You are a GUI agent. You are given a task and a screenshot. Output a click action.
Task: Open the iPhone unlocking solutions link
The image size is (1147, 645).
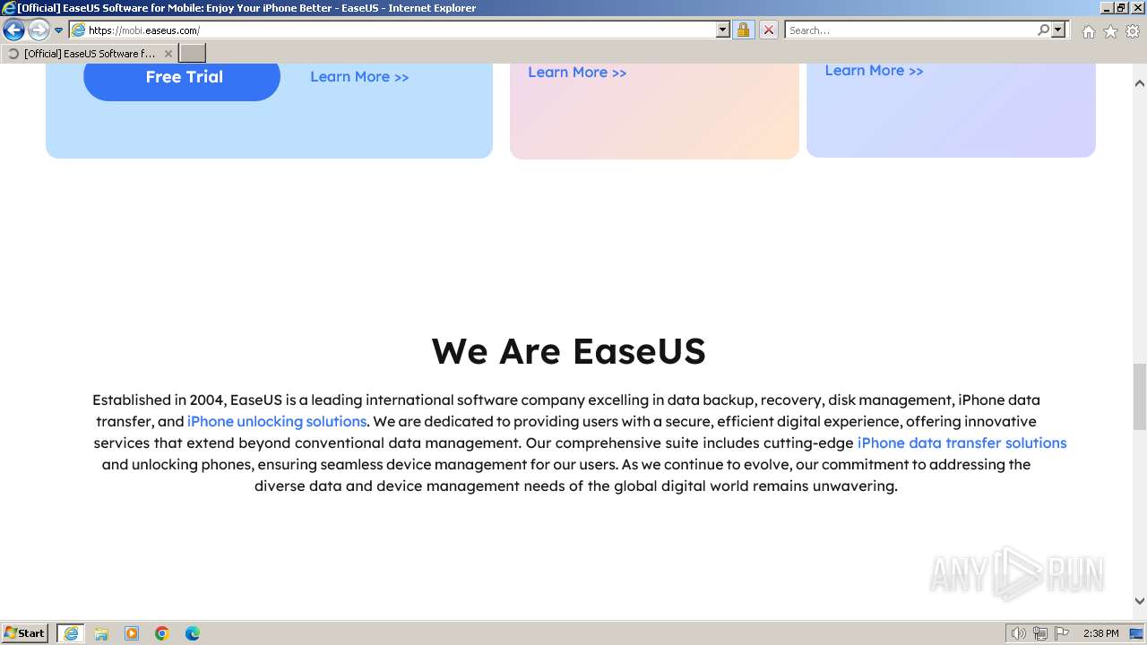click(x=277, y=421)
